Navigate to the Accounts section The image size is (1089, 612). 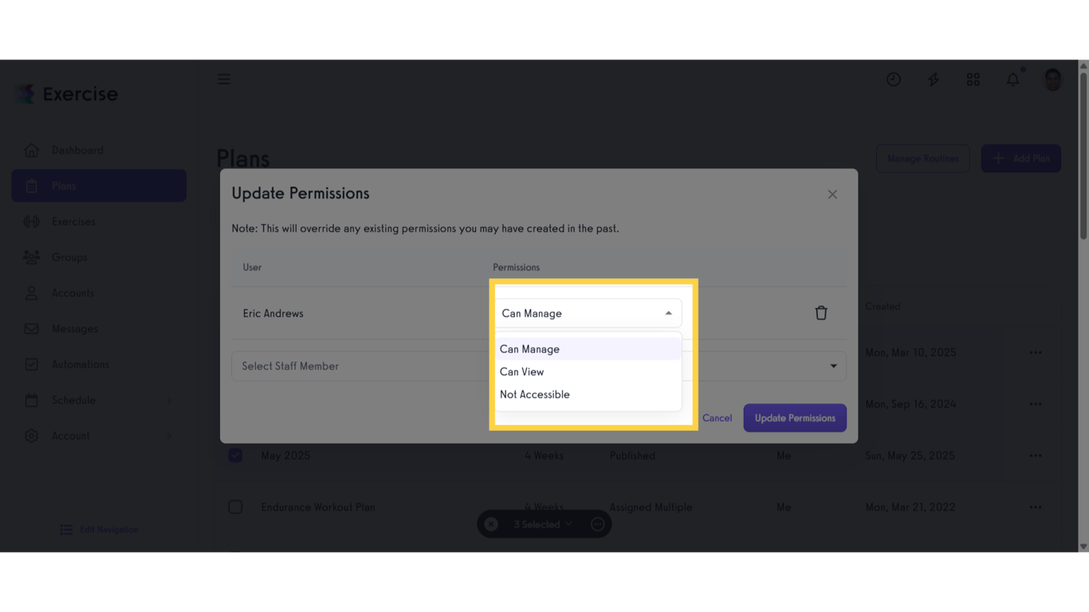point(31,292)
